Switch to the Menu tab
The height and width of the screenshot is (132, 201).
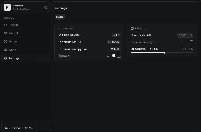[x=60, y=17]
